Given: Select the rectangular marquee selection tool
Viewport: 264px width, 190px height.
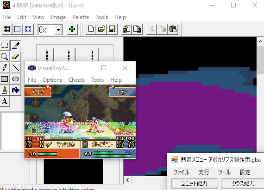Looking at the screenshot, I should 5,46.
